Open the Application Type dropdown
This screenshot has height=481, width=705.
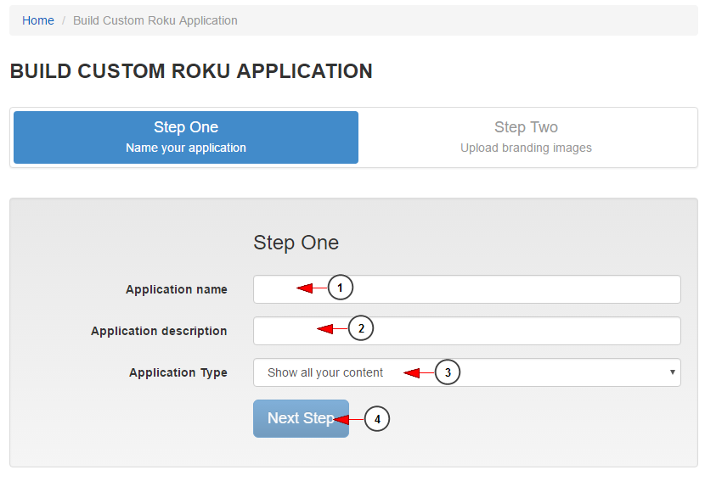(466, 372)
